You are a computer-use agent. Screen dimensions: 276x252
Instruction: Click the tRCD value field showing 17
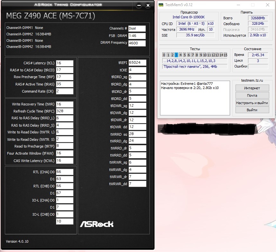pyautogui.click(x=65, y=70)
